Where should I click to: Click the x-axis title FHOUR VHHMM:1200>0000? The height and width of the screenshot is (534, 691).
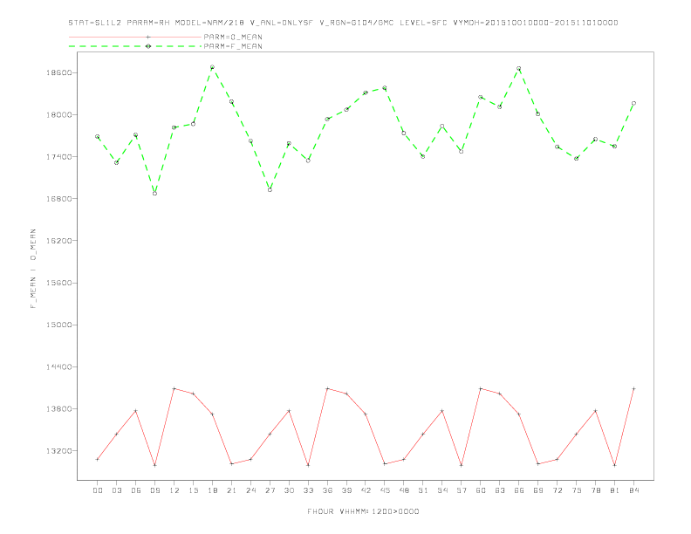click(363, 511)
